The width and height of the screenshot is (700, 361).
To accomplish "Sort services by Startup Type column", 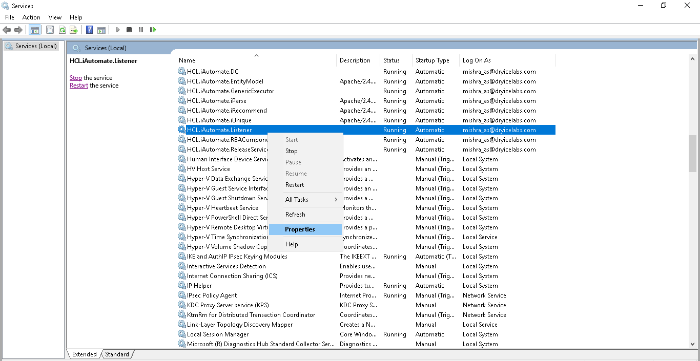I will (432, 60).
